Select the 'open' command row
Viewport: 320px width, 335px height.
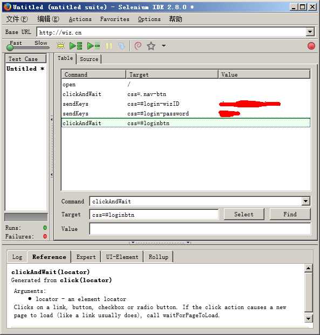186,84
